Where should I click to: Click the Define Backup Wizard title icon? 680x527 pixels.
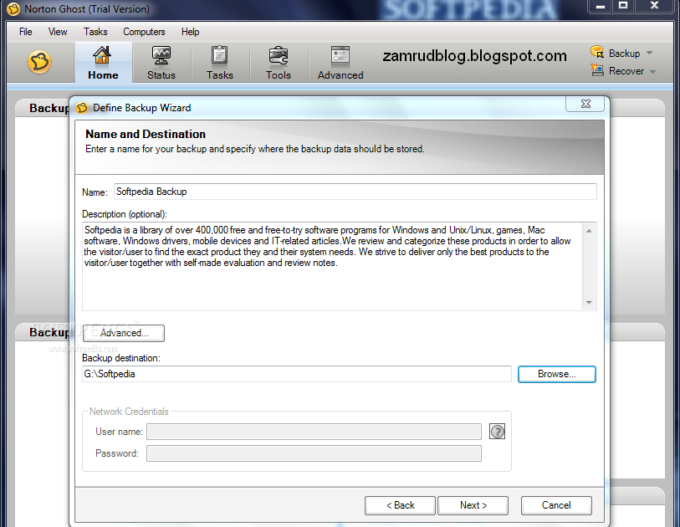[82, 108]
